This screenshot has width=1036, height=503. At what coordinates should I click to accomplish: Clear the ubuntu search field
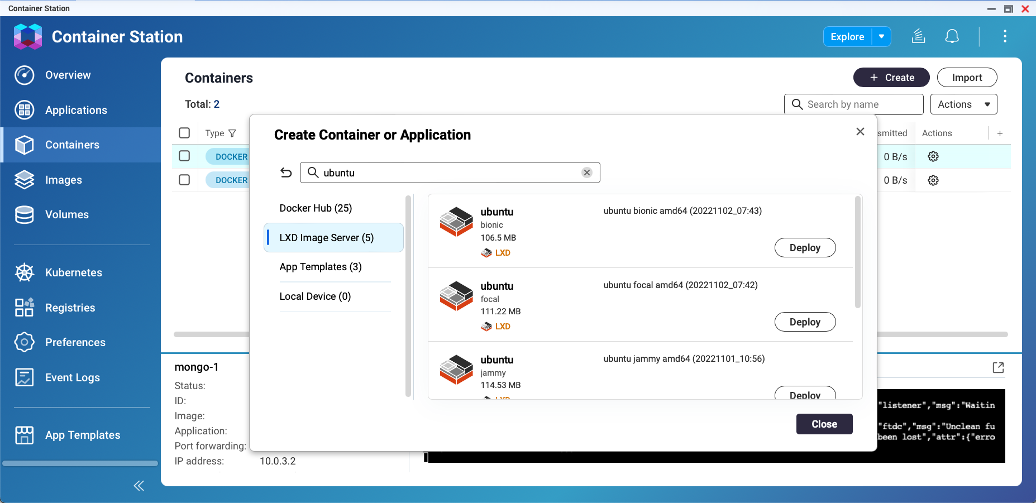tap(586, 173)
